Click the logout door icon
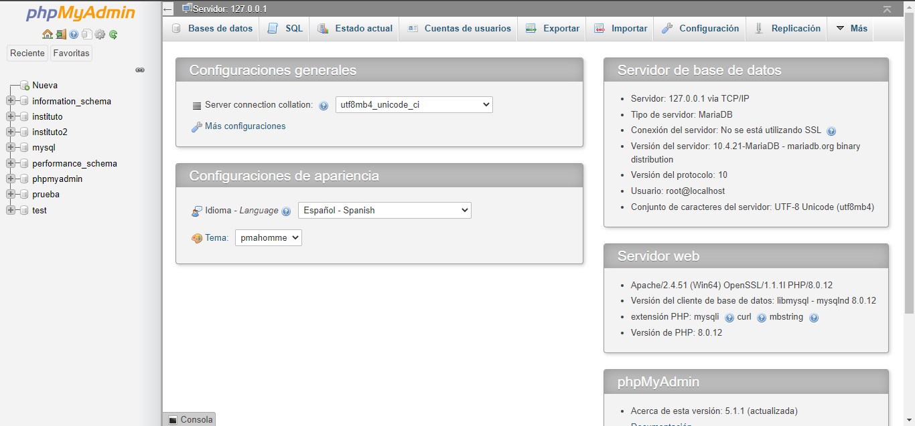 pos(61,34)
